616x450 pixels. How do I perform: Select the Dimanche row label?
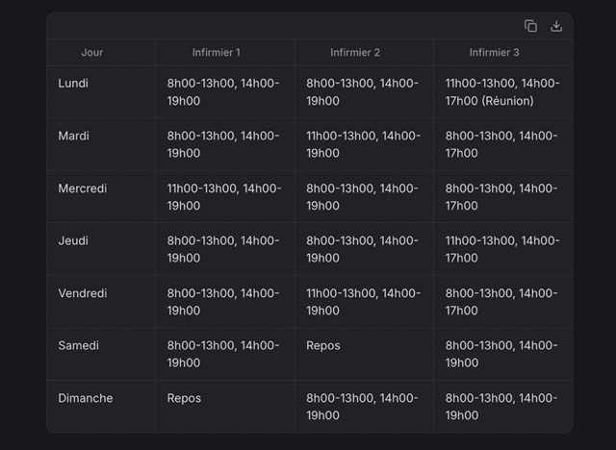86,398
